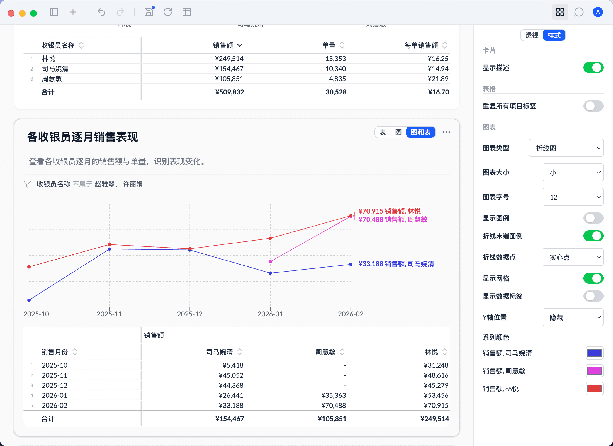
Task: Click the undo arrow icon
Action: pyautogui.click(x=101, y=12)
